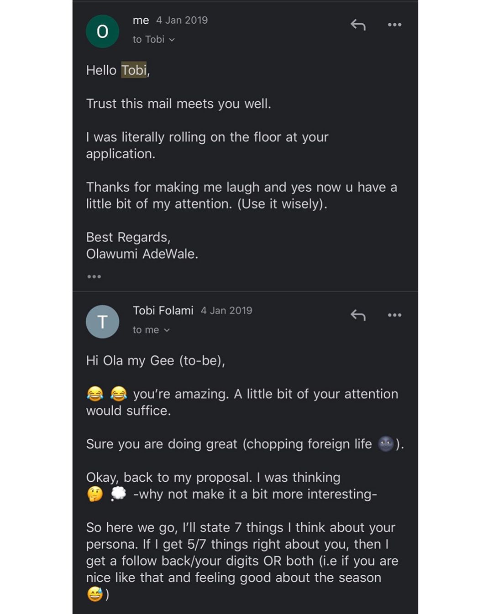Reply to Tobi Folami's email
The width and height of the screenshot is (493, 614).
tap(358, 315)
